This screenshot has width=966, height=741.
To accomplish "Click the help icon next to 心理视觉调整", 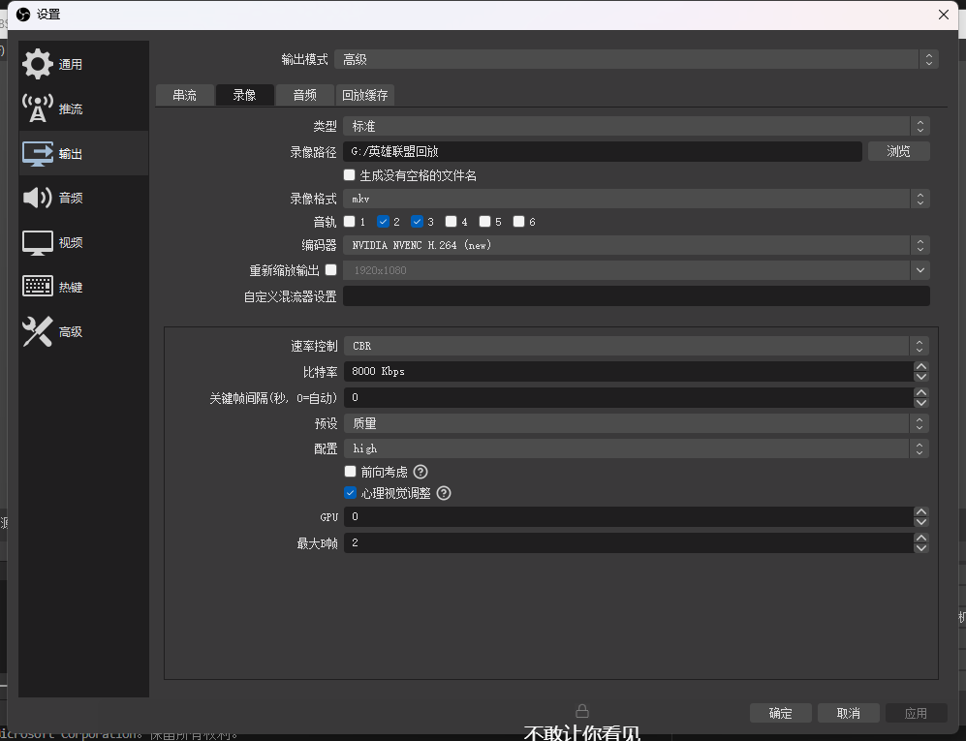I will (x=444, y=493).
